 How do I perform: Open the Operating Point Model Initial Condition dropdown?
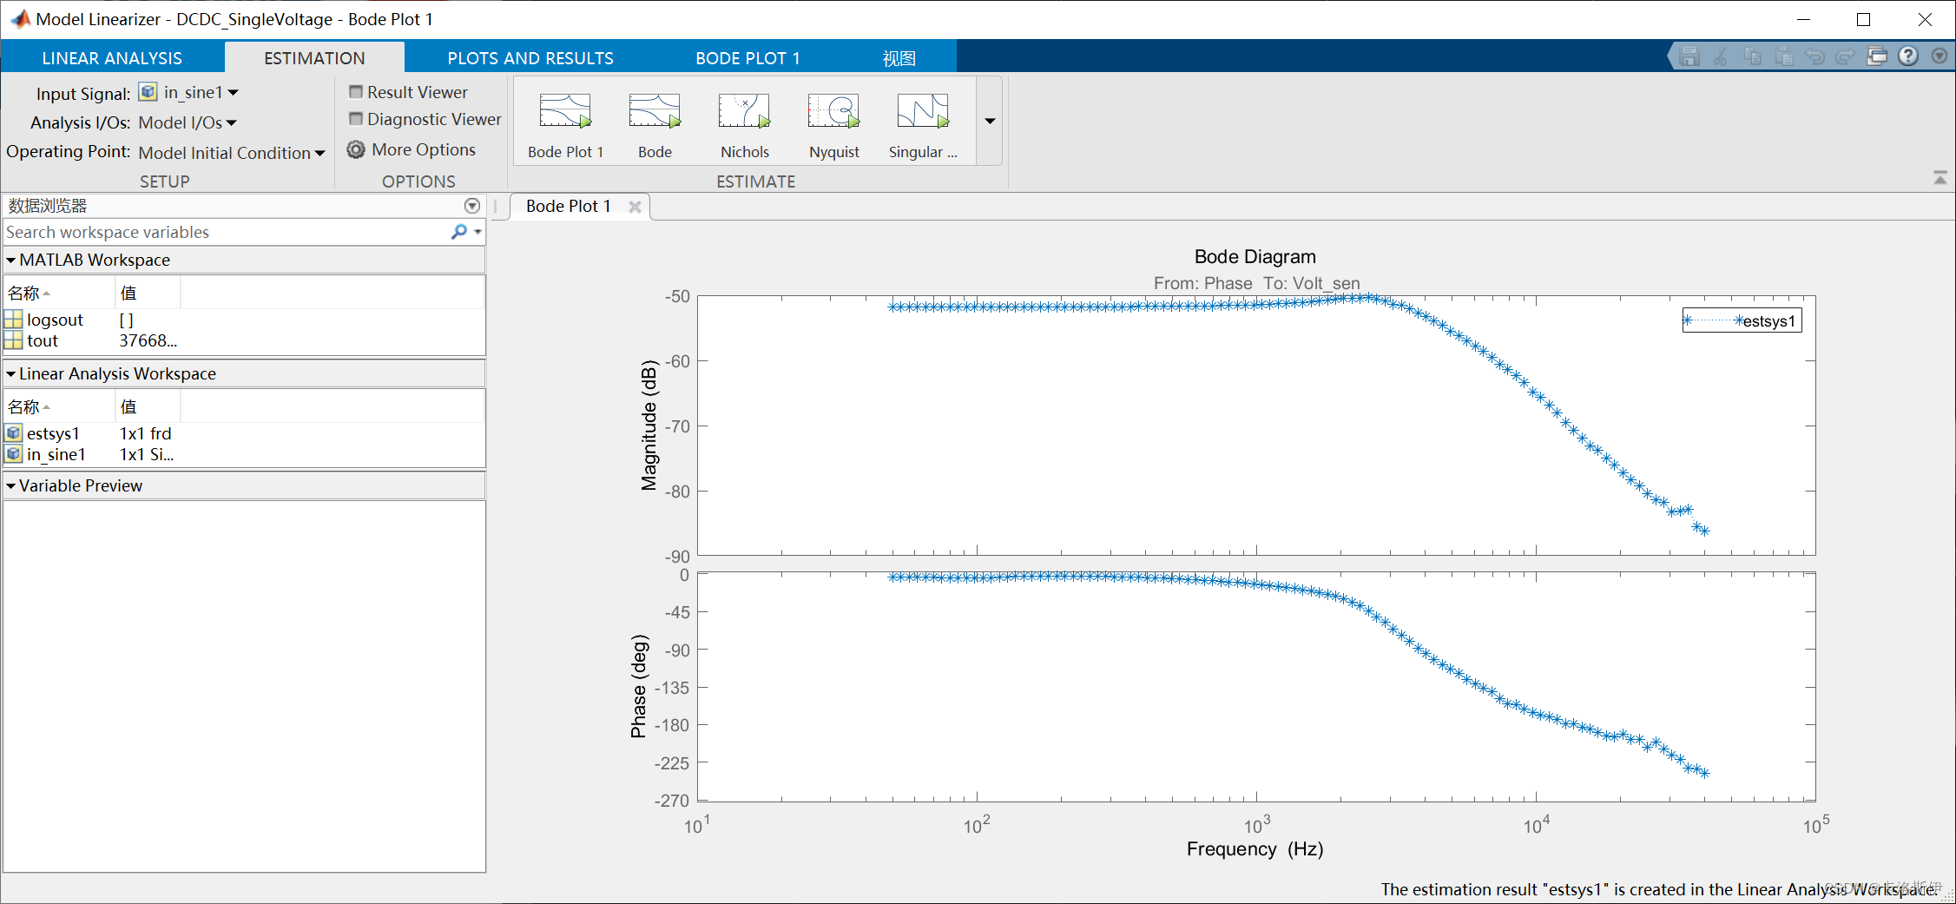232,153
